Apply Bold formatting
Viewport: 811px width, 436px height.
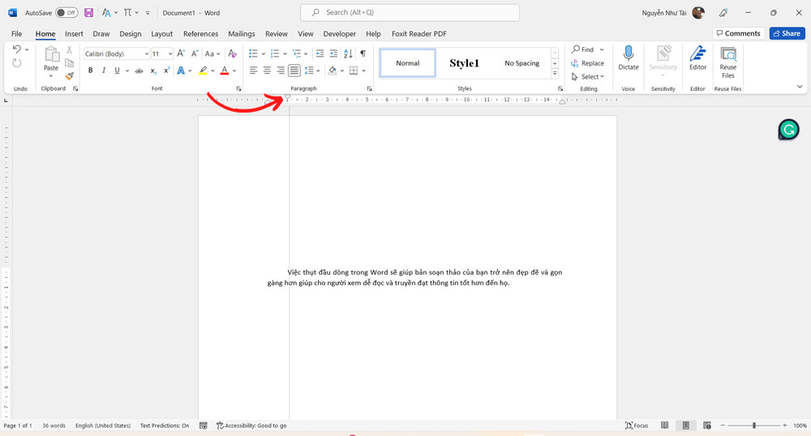click(90, 71)
